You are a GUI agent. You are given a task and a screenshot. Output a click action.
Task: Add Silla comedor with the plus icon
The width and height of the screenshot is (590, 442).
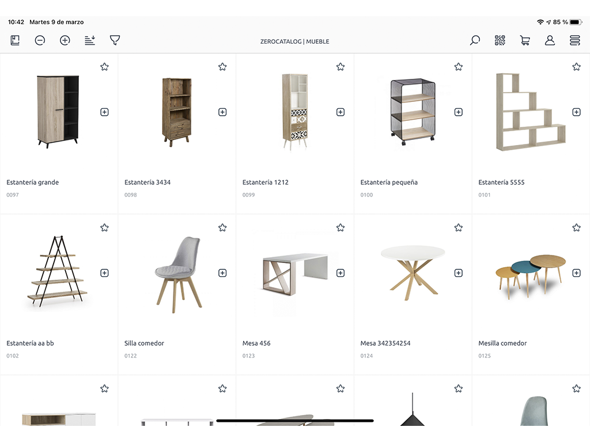point(222,273)
